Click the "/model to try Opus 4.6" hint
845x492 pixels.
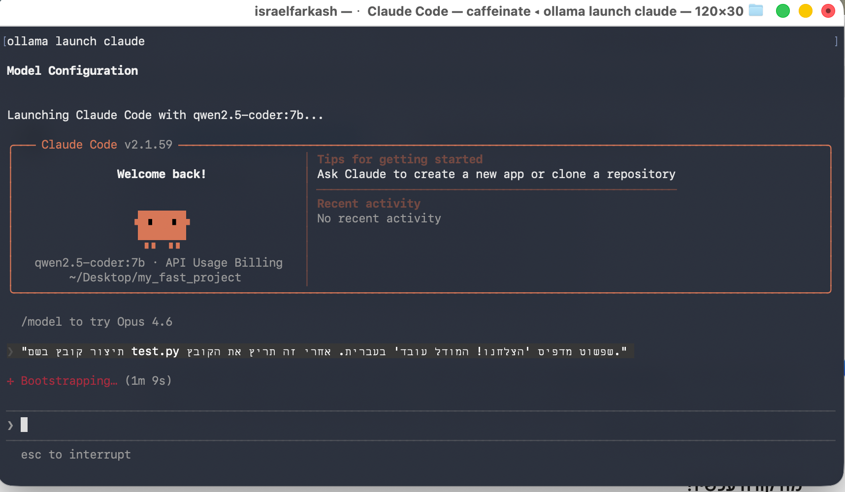[x=97, y=322]
